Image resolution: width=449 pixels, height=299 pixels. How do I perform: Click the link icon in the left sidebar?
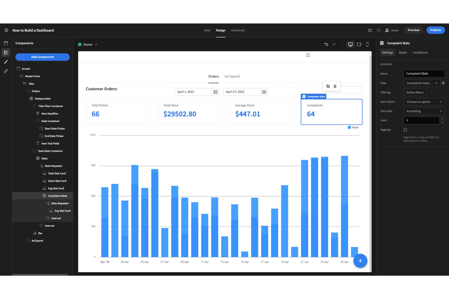(x=6, y=71)
